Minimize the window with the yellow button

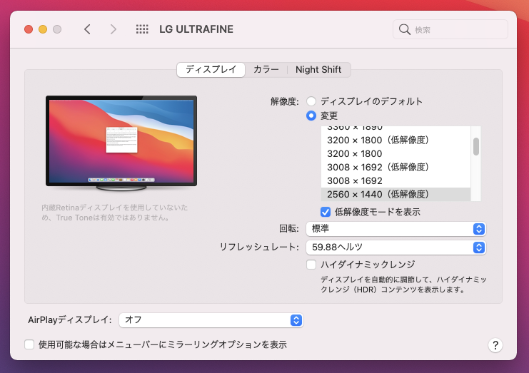click(x=43, y=29)
